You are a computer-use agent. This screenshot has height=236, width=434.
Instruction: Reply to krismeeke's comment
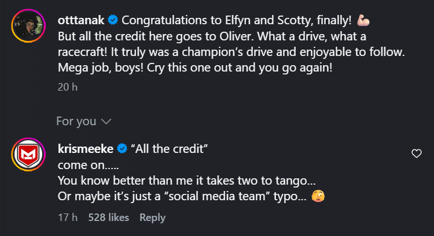pos(153,218)
